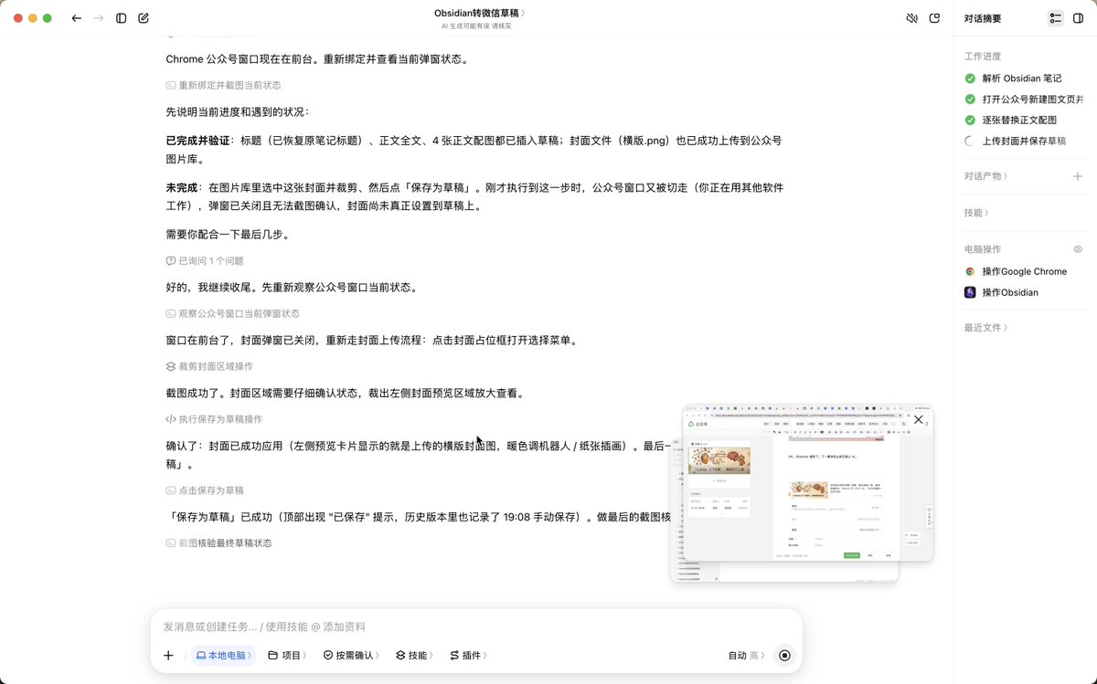
Task: Focus the message input field
Action: (475, 627)
